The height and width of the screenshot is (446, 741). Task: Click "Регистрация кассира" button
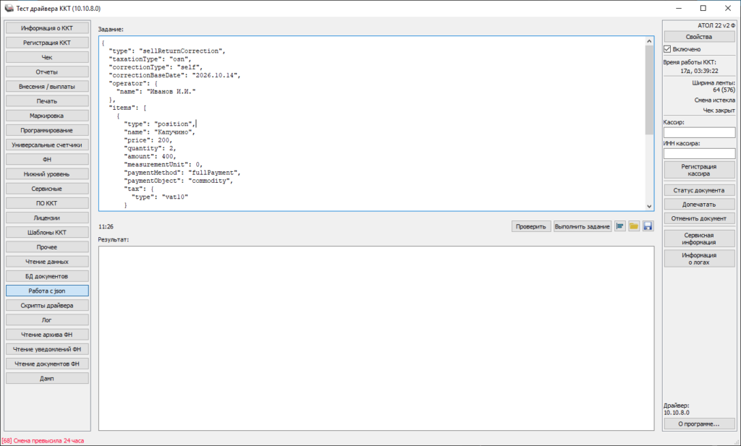[699, 170]
